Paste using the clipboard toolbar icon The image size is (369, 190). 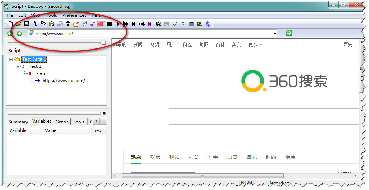pos(51,24)
